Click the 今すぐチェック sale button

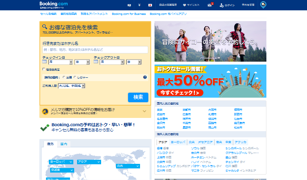pyautogui.click(x=180, y=93)
